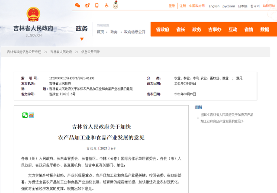277x193 pixels.
Task: Open the WeChat icon in top bar
Action: click(x=77, y=6)
